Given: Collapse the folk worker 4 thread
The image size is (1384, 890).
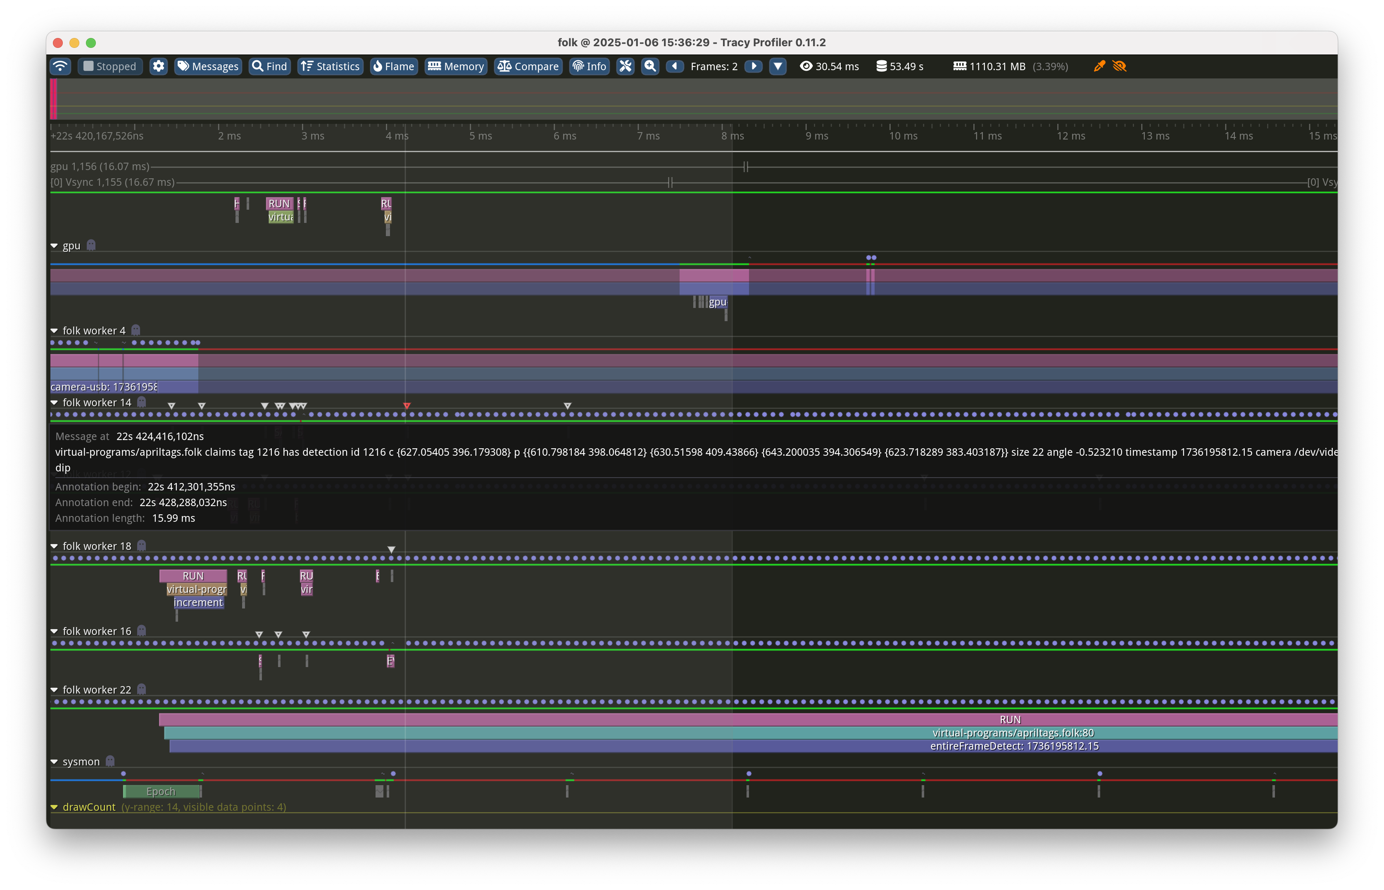Looking at the screenshot, I should (x=55, y=331).
